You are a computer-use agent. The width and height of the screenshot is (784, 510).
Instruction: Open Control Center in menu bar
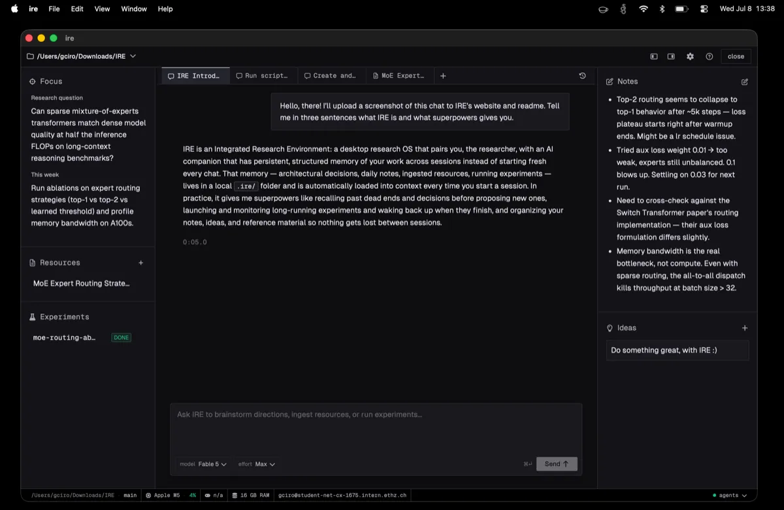(x=704, y=9)
